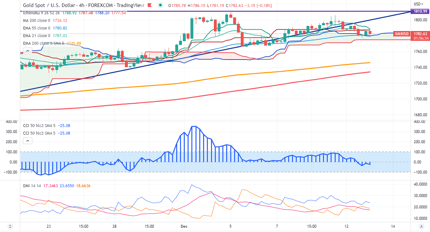Click the EMA 21 value 1787.03
This screenshot has width=430, height=232.
pos(60,36)
